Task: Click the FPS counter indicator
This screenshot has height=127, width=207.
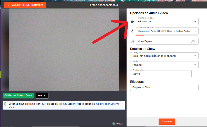Action: (42, 96)
